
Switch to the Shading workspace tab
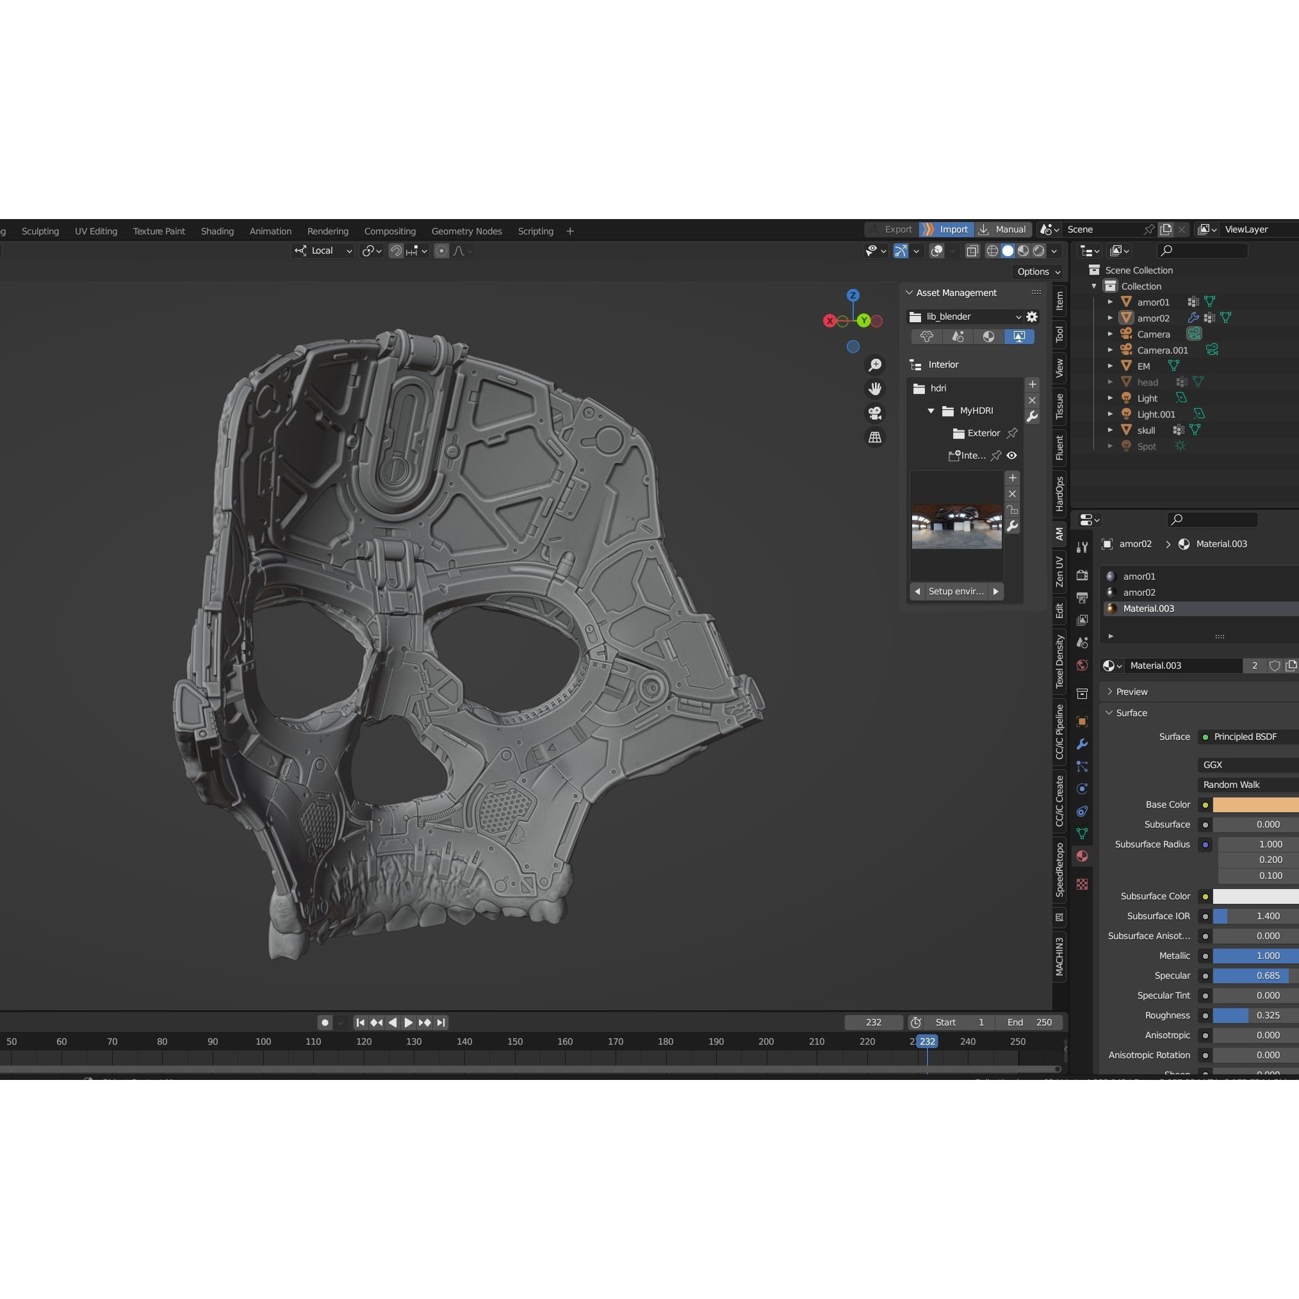pos(217,231)
